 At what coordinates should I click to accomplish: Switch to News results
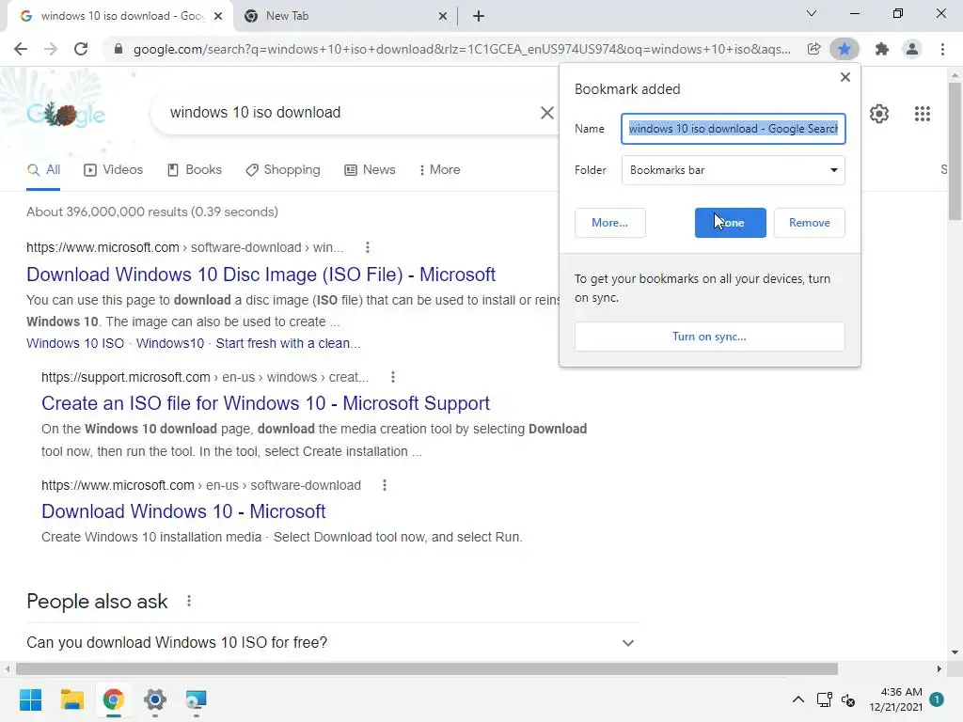click(370, 170)
